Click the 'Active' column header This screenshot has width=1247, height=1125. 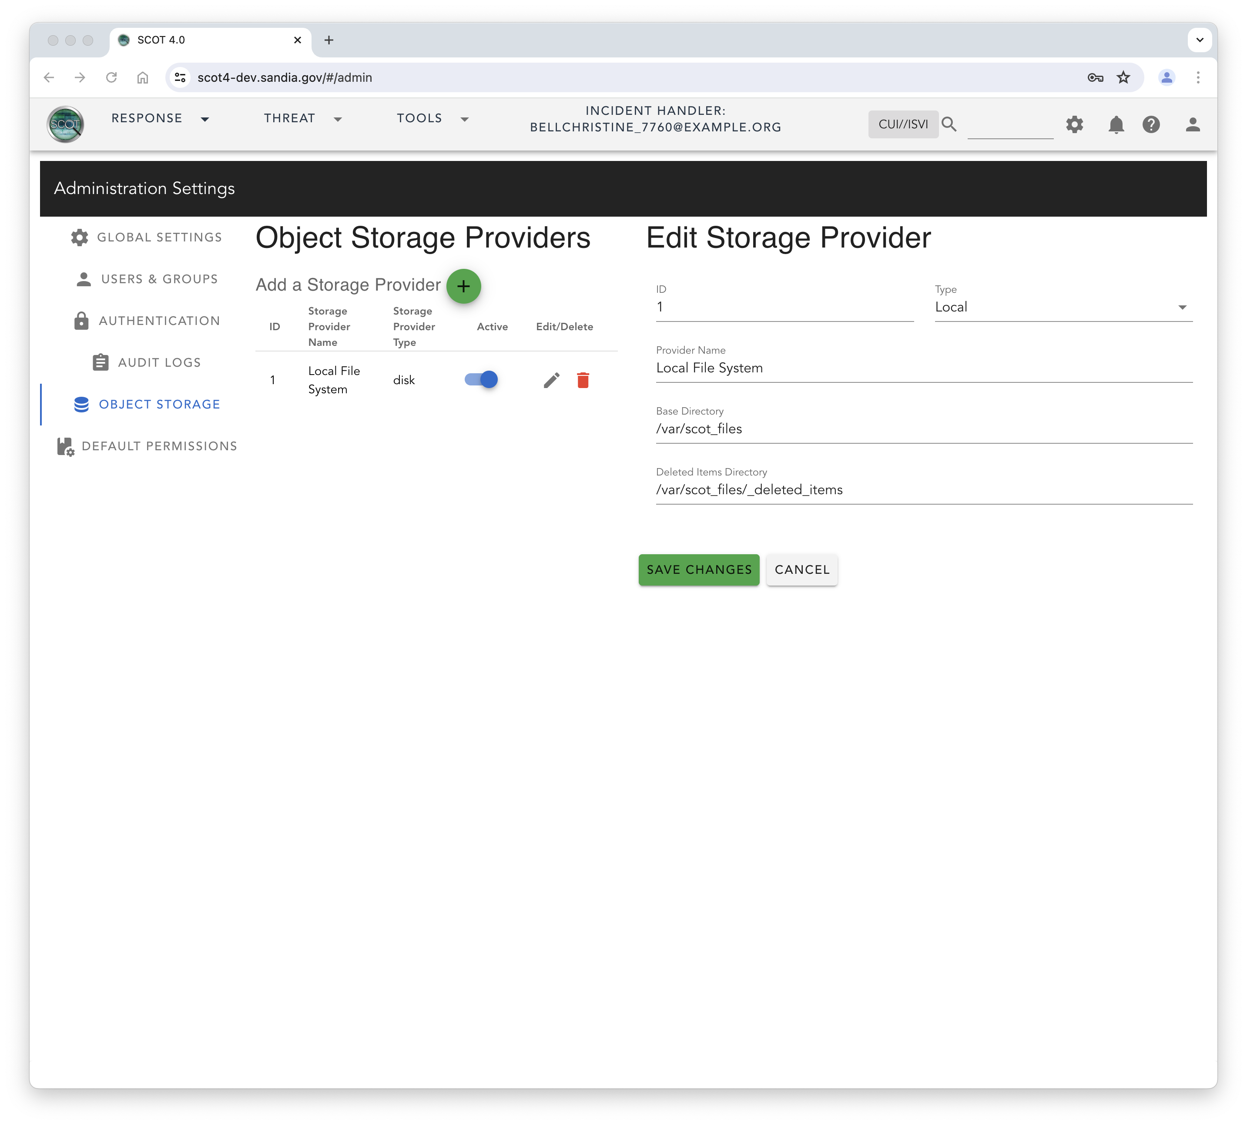click(492, 326)
